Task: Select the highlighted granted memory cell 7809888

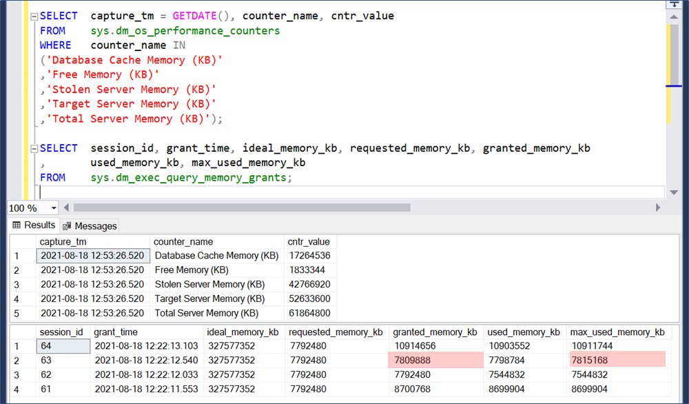Action: point(436,361)
